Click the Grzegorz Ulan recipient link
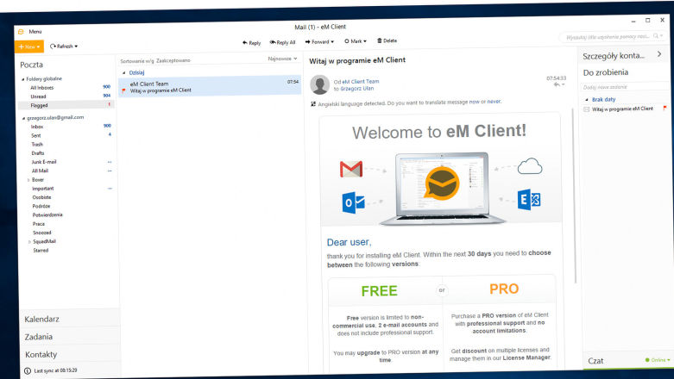The height and width of the screenshot is (379, 674). 357,89
